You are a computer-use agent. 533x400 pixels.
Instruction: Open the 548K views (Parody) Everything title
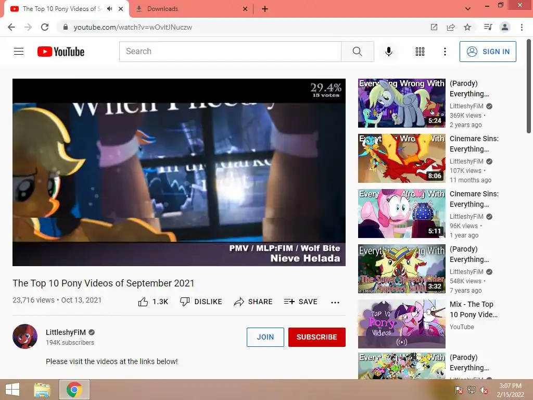coord(469,254)
